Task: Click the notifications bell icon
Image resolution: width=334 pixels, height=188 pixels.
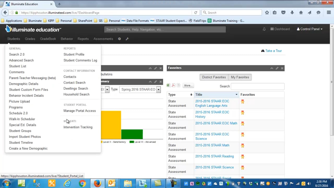Action: pos(264,29)
